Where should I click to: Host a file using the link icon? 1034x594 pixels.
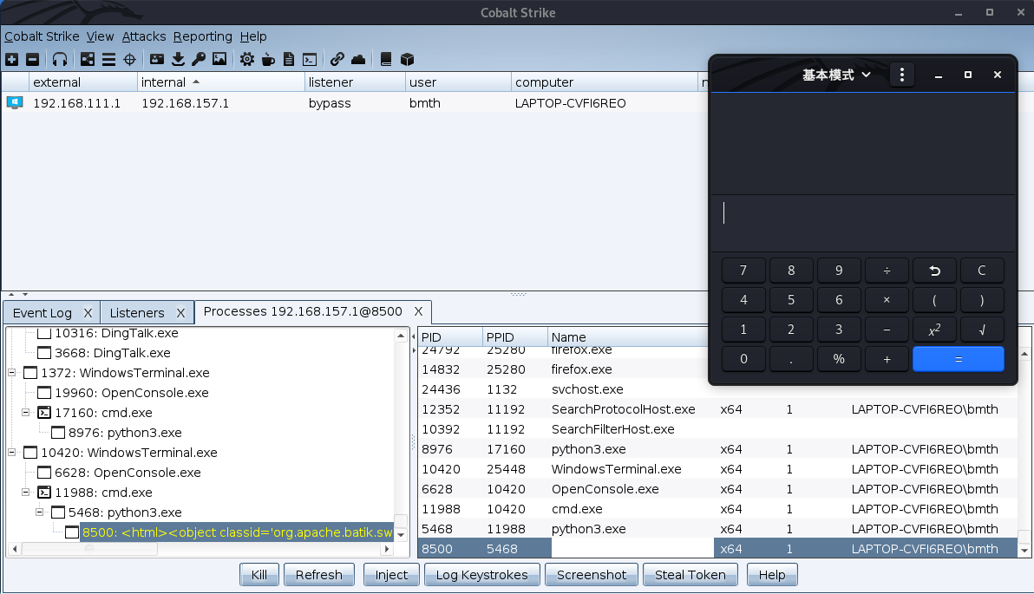click(337, 59)
